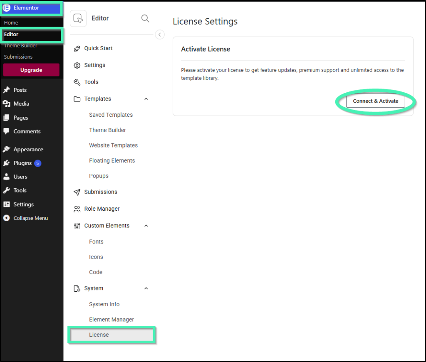This screenshot has height=362, width=426.
Task: Open Element Manager page
Action: tap(111, 320)
